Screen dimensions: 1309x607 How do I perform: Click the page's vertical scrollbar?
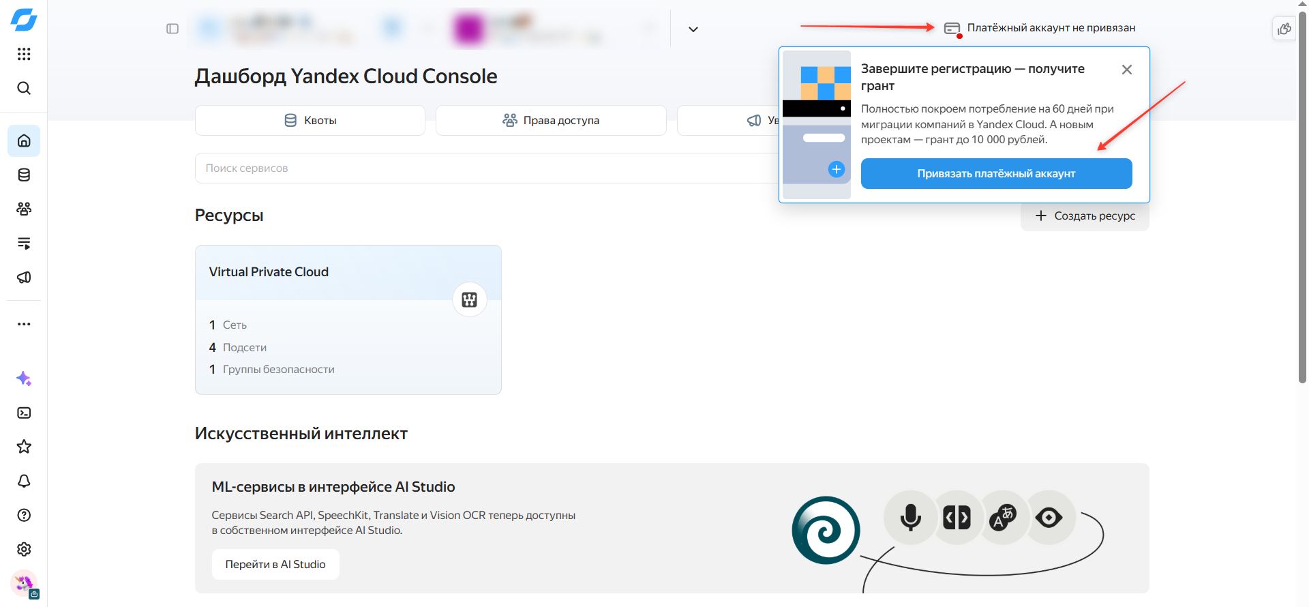[1302, 198]
